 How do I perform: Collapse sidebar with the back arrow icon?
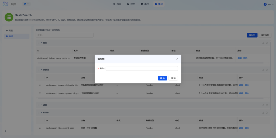(x=5, y=131)
